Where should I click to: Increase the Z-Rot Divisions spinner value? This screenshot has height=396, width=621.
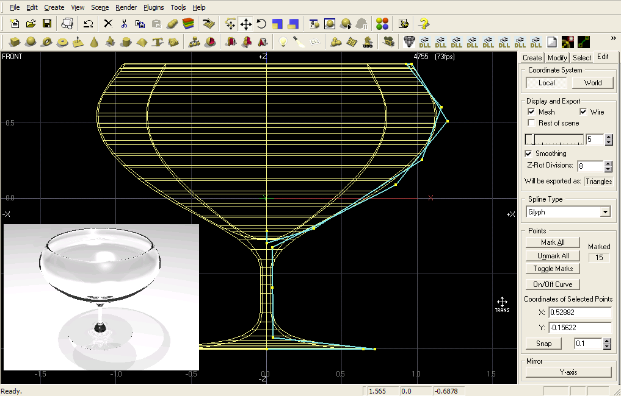pyautogui.click(x=608, y=163)
